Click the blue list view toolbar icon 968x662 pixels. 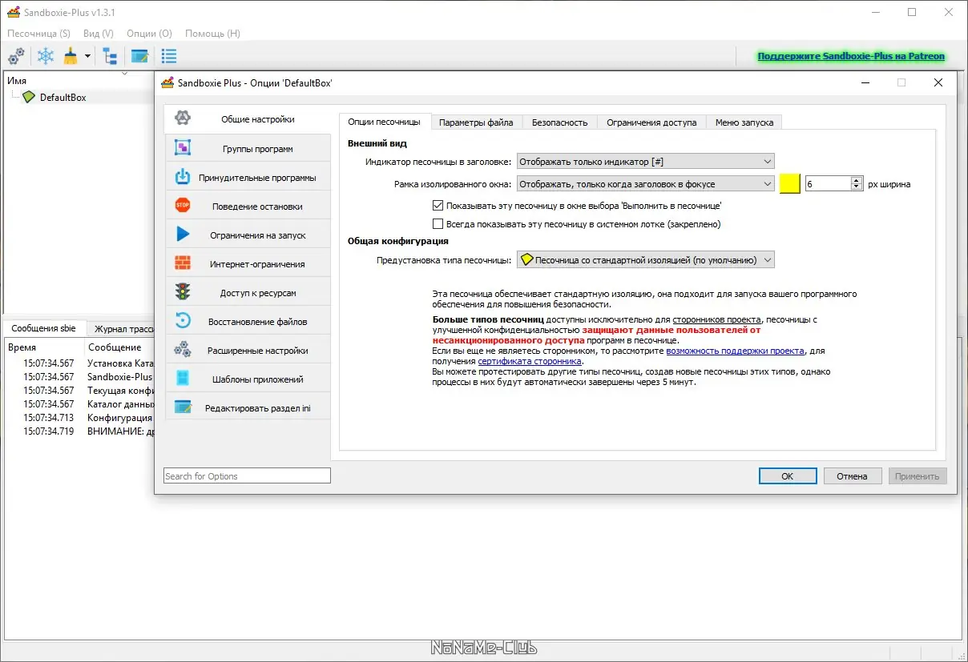[x=168, y=56]
